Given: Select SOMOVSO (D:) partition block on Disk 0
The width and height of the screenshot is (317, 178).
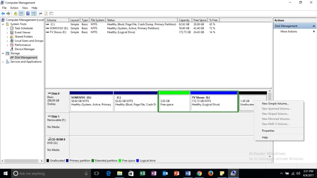Looking at the screenshot, I should pos(91,101).
